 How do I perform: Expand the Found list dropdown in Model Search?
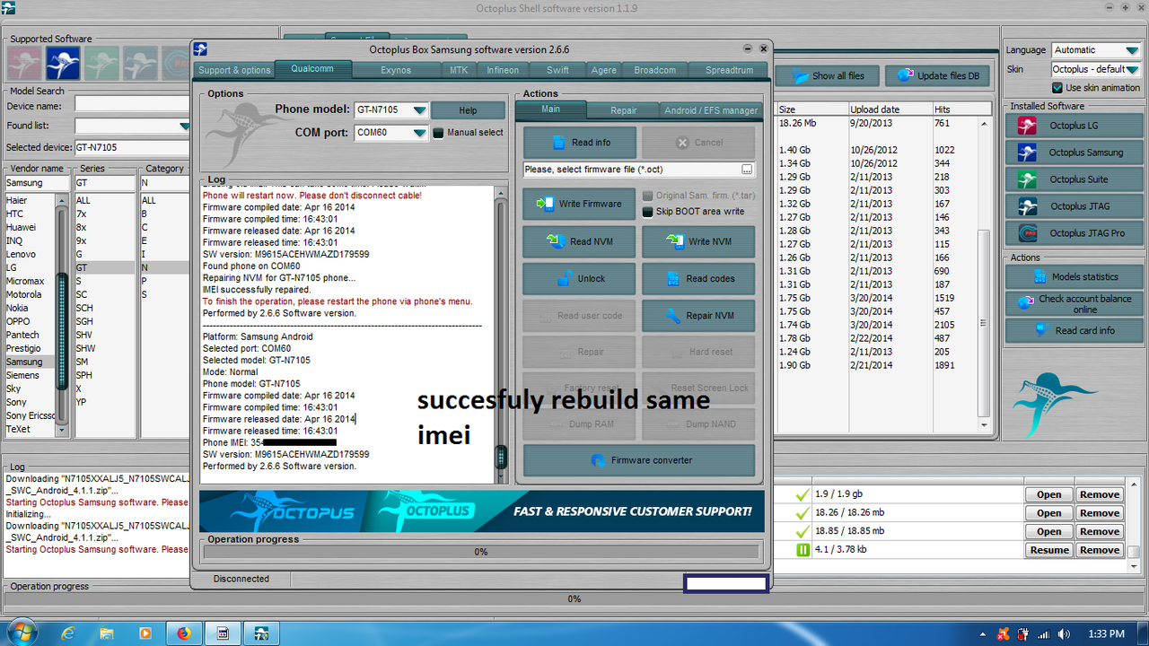point(185,127)
